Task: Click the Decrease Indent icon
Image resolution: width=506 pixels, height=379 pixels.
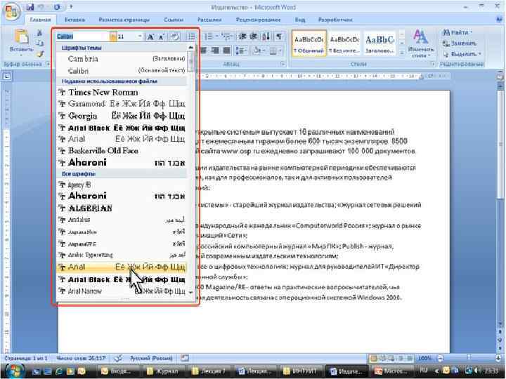Action: (x=242, y=36)
